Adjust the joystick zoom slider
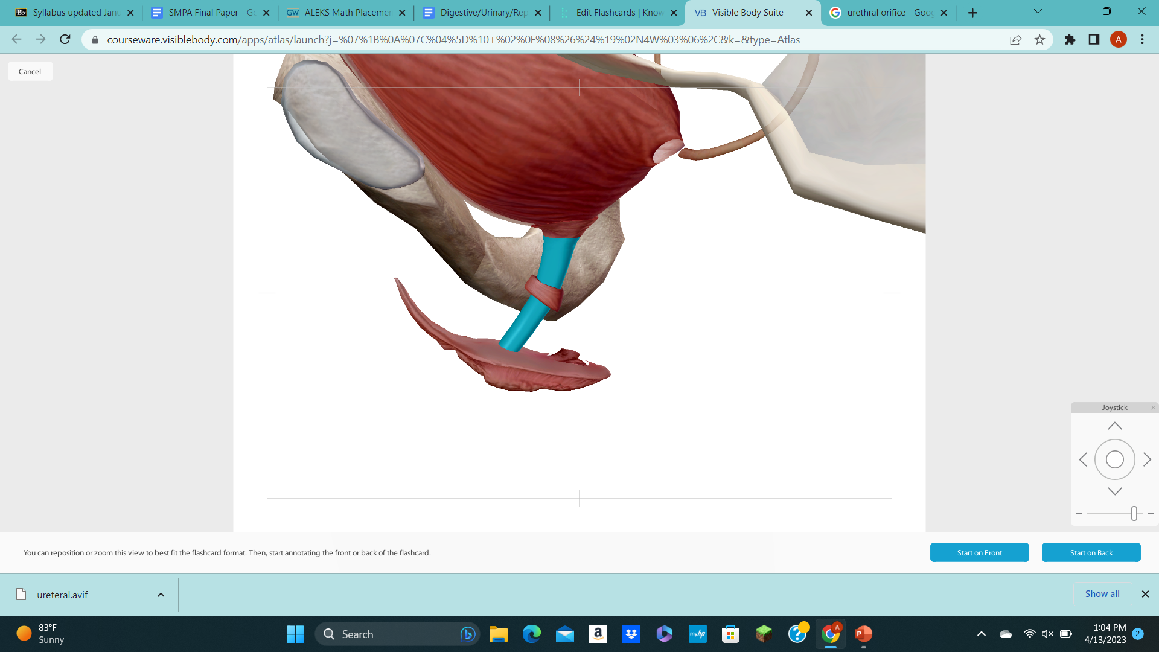 point(1134,513)
